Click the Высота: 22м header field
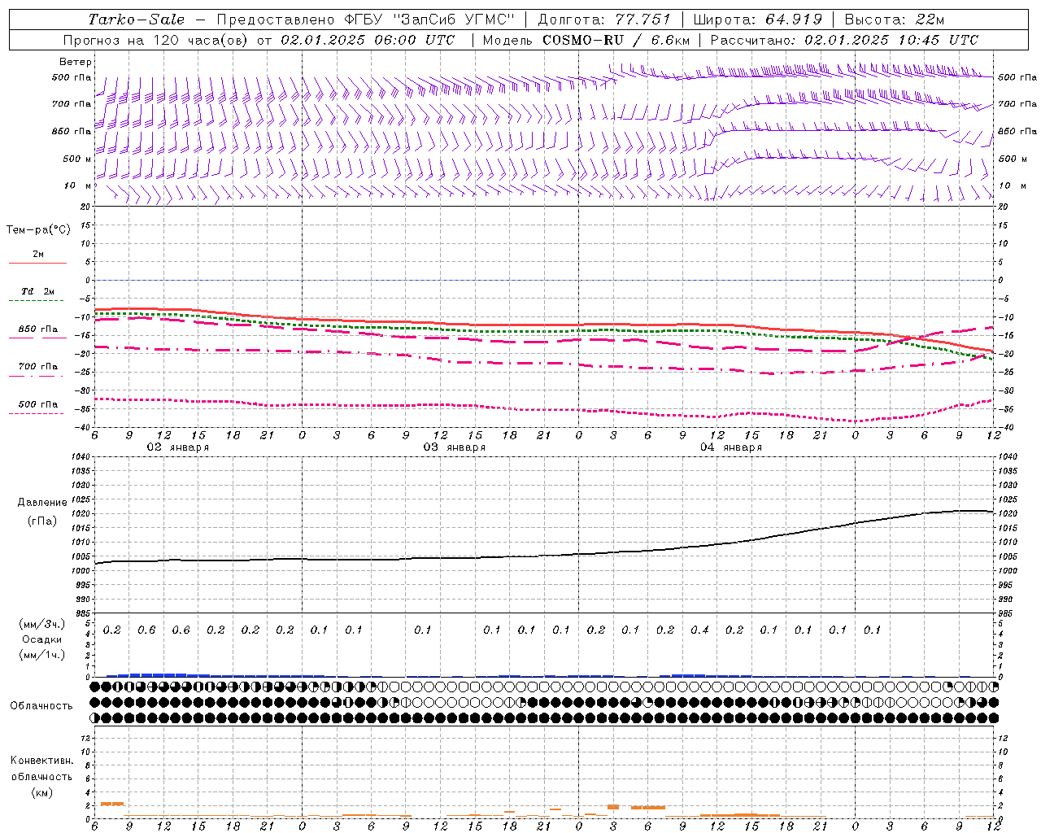 click(895, 20)
